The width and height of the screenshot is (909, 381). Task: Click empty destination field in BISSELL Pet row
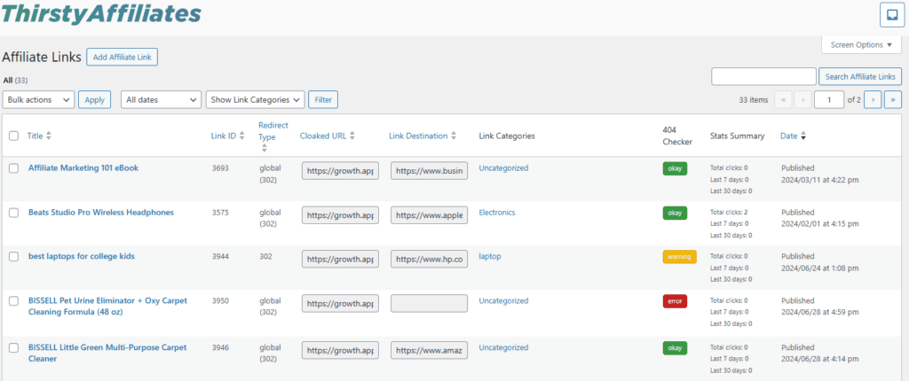coord(429,303)
